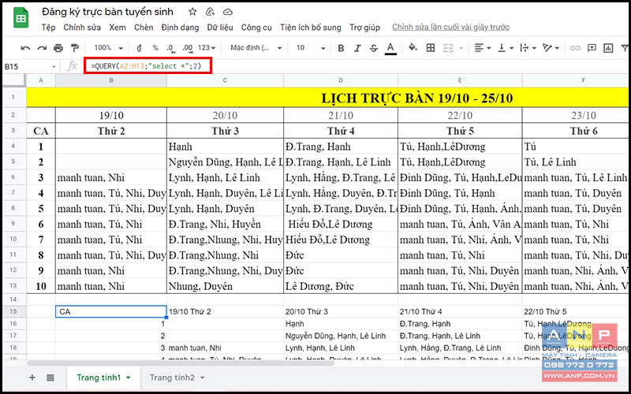
Task: Format as percent
Action: click(x=155, y=48)
